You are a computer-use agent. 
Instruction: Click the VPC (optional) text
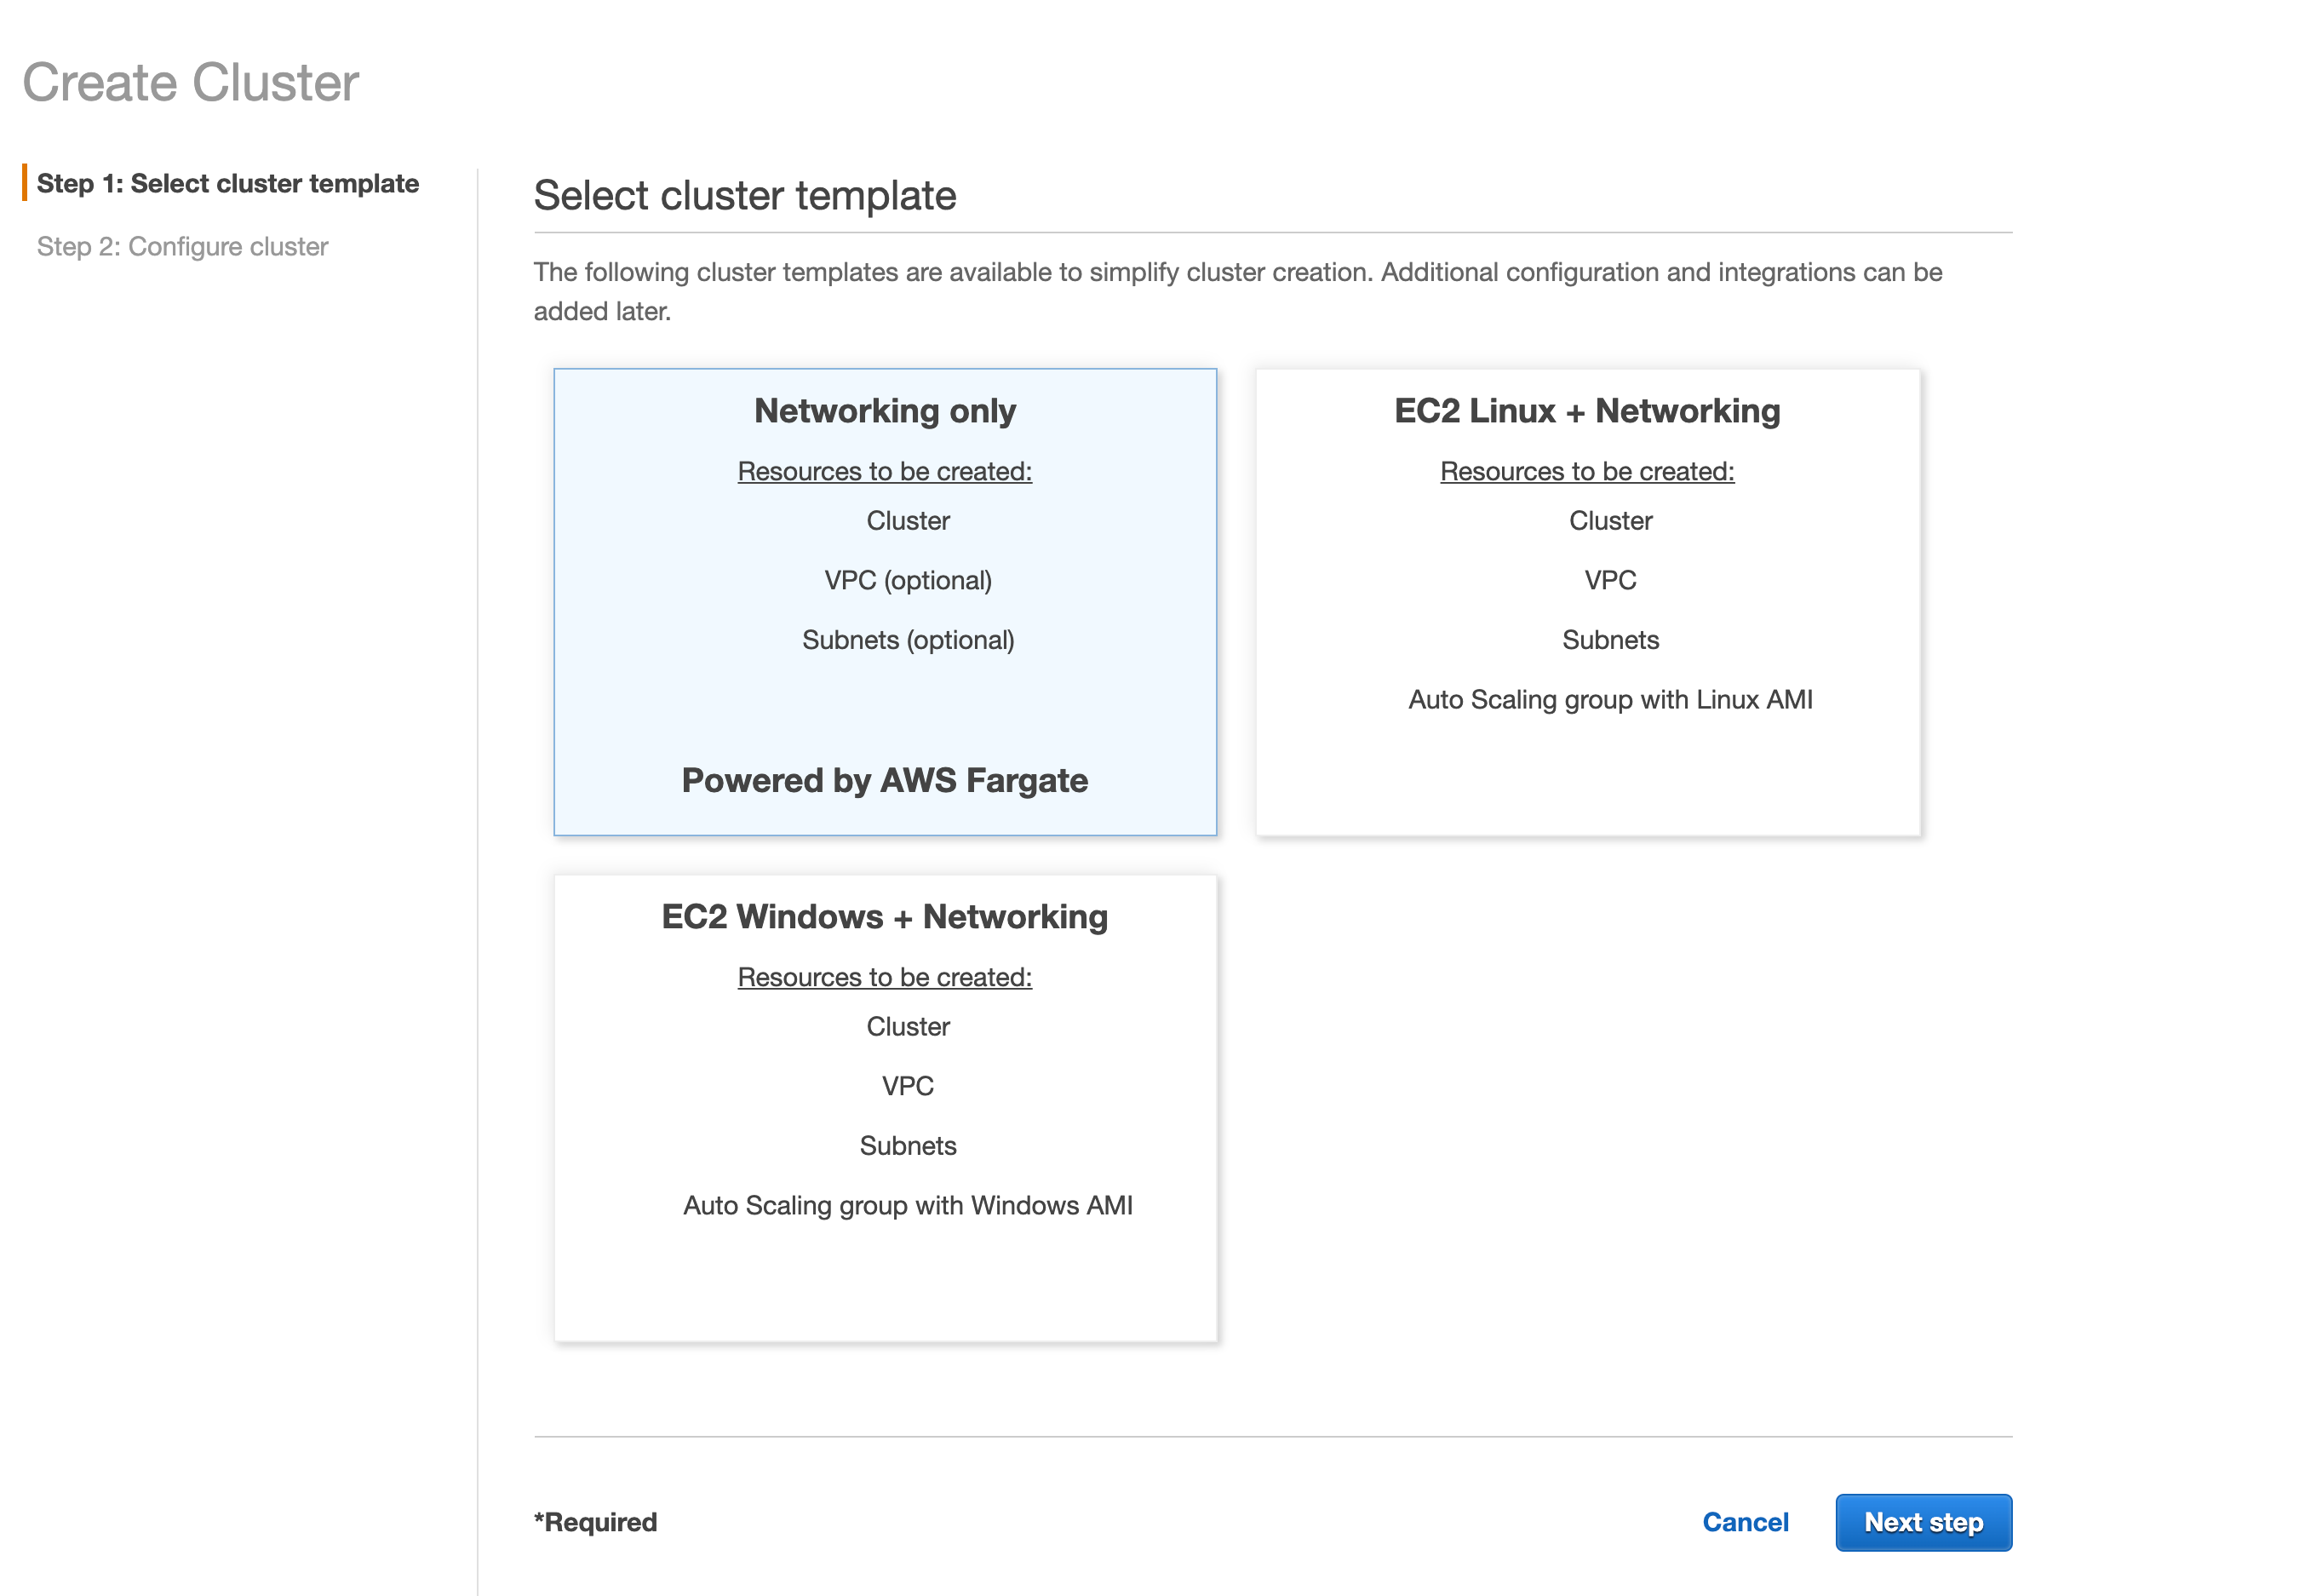click(x=908, y=581)
